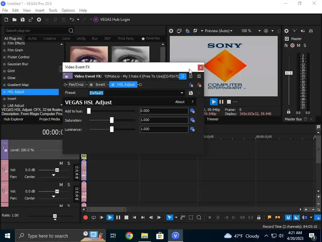Open the Preview (Auto) quality dropdown
Image resolution: width=322 pixels, height=242 pixels.
tap(219, 31)
